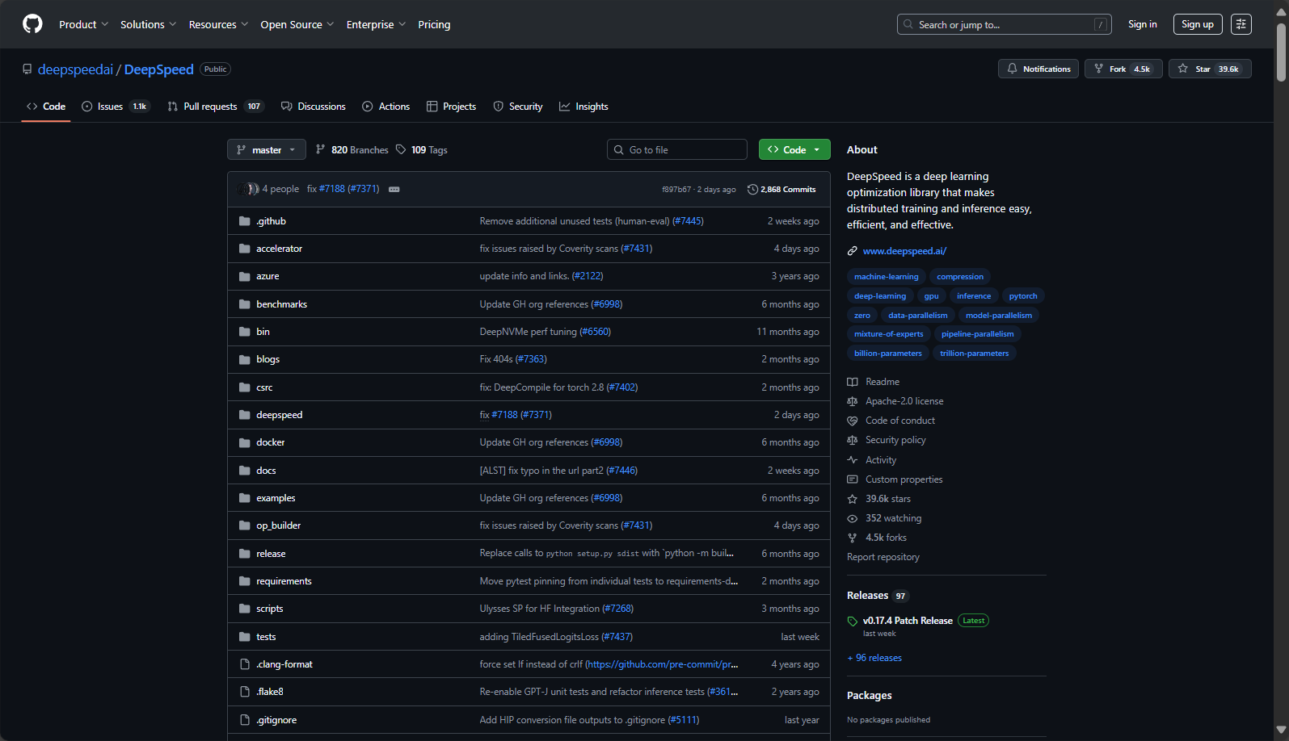Open the .flake8 file
1289x741 pixels.
coord(270,692)
